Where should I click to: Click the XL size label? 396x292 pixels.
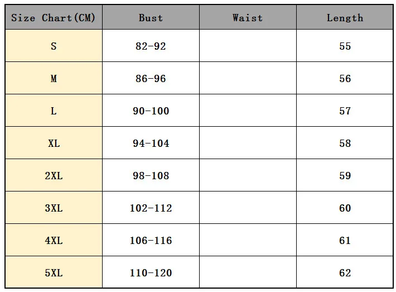click(54, 143)
